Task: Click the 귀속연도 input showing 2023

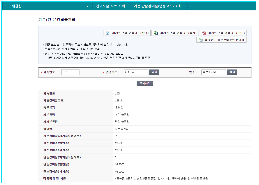Action: pos(70,72)
